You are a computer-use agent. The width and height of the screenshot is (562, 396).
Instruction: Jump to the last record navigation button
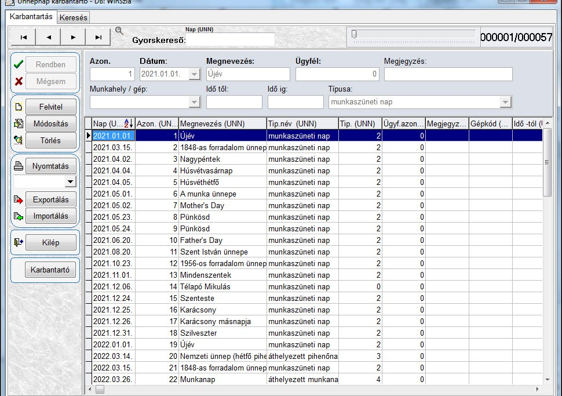click(98, 37)
